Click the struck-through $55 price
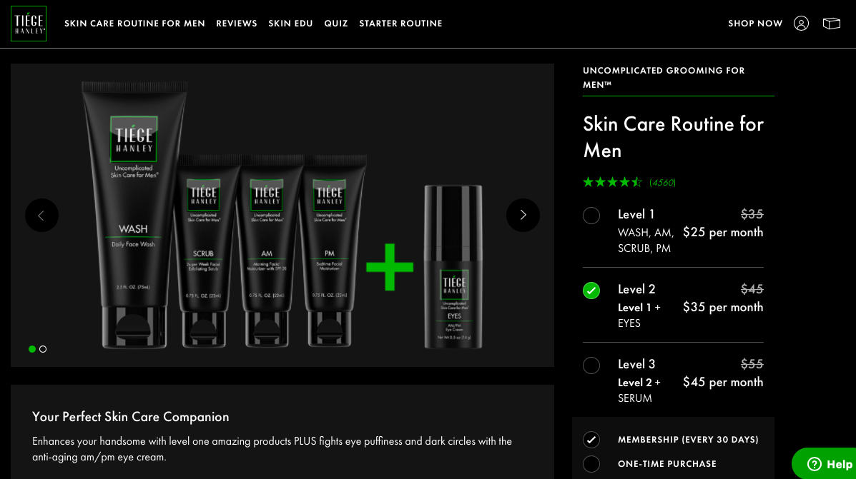 [752, 364]
